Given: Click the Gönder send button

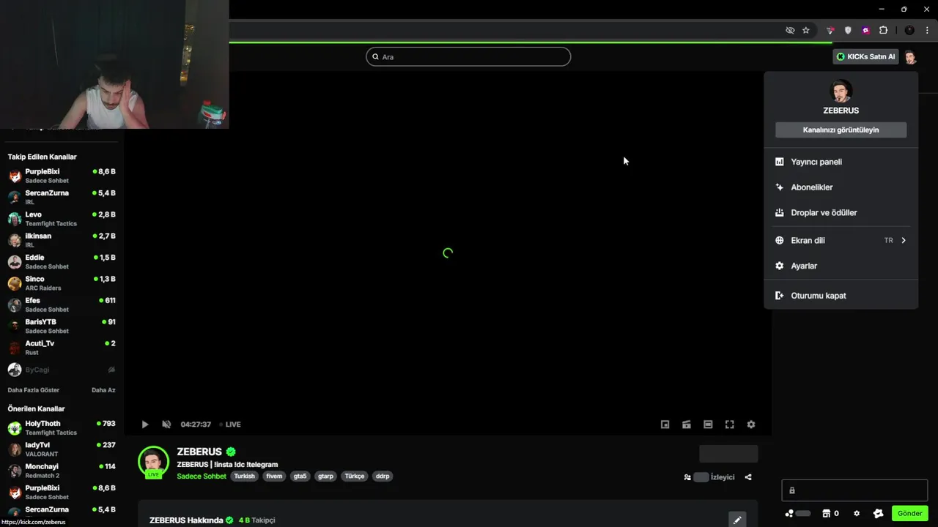Looking at the screenshot, I should (909, 514).
